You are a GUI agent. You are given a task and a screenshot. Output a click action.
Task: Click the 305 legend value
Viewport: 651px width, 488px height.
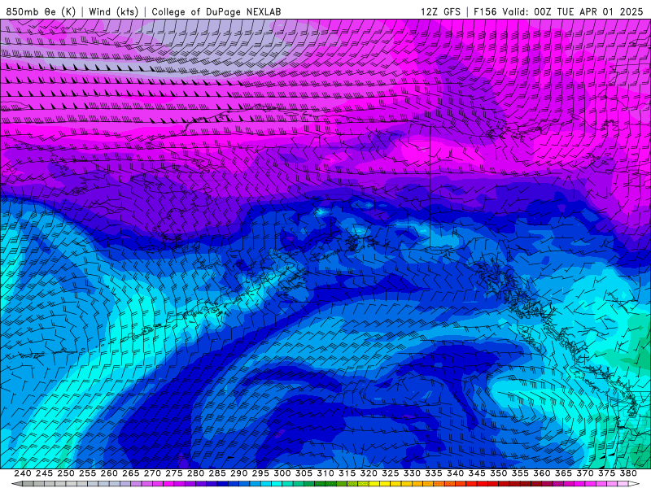click(304, 473)
